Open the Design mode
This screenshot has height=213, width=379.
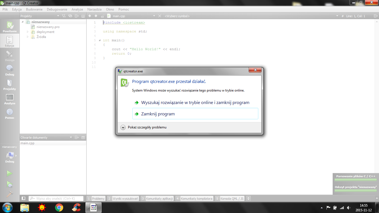click(10, 56)
